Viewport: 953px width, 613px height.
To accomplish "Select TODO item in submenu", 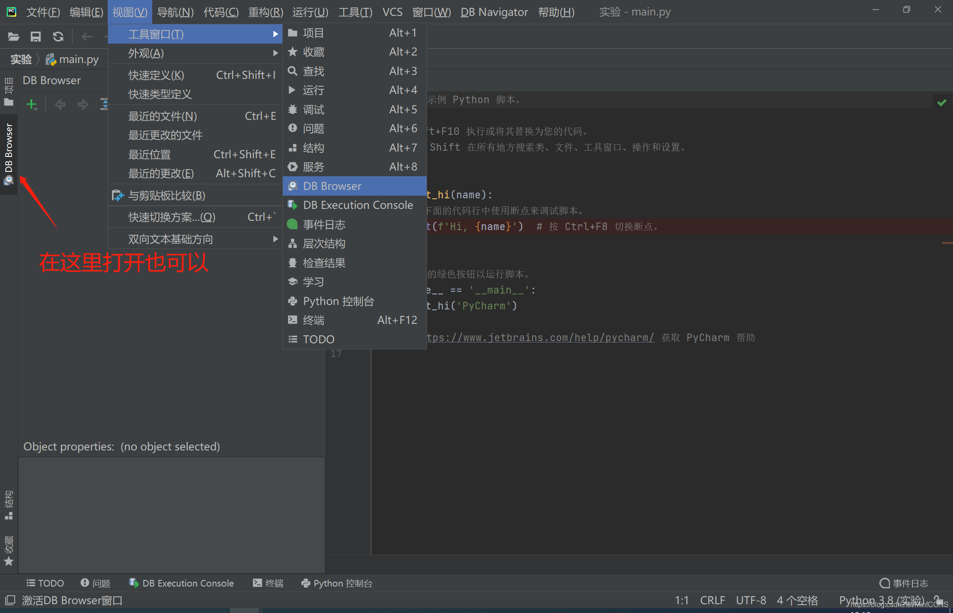I will pyautogui.click(x=355, y=339).
